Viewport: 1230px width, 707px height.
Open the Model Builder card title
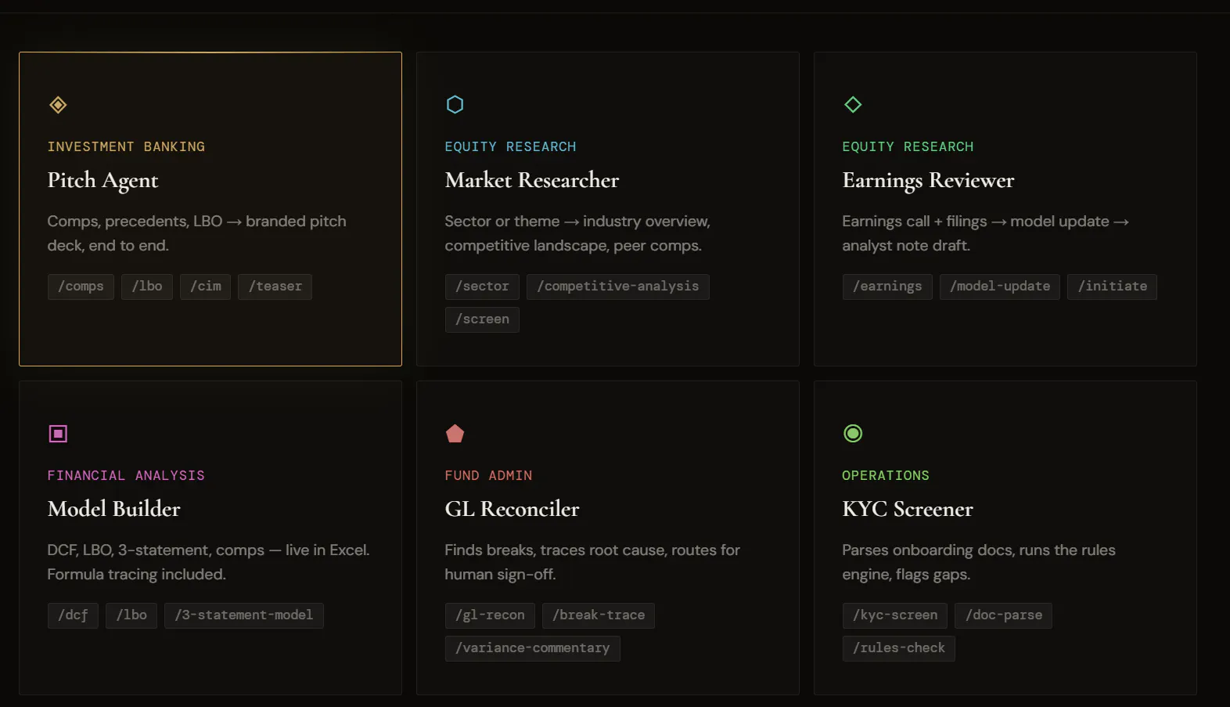coord(113,510)
